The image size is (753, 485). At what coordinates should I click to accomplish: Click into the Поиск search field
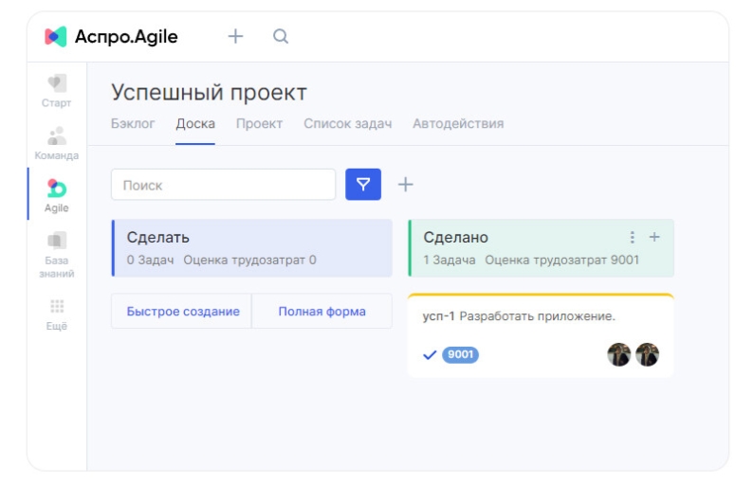pos(224,185)
